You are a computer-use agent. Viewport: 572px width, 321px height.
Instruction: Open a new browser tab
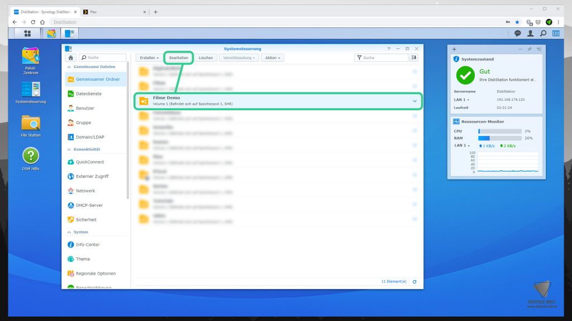(155, 12)
